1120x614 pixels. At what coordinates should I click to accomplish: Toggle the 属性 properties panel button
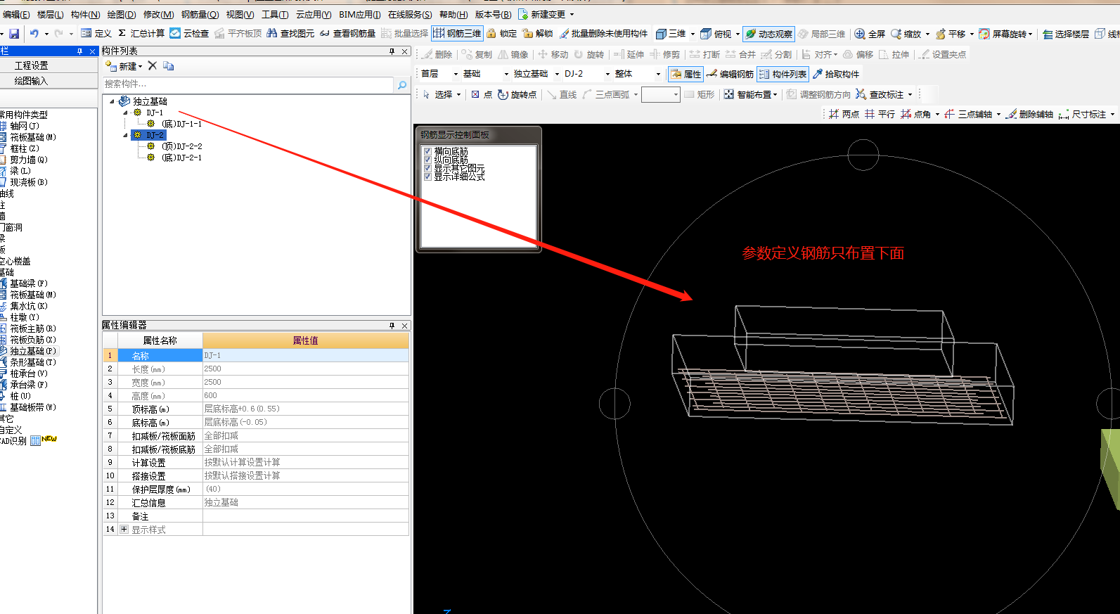(685, 74)
